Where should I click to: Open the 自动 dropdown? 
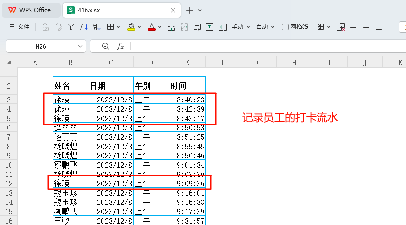tap(265, 27)
